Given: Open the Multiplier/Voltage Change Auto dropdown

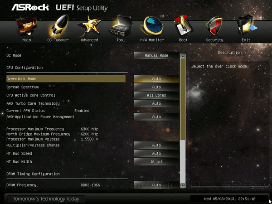Looking at the screenshot, I should 156,145.
